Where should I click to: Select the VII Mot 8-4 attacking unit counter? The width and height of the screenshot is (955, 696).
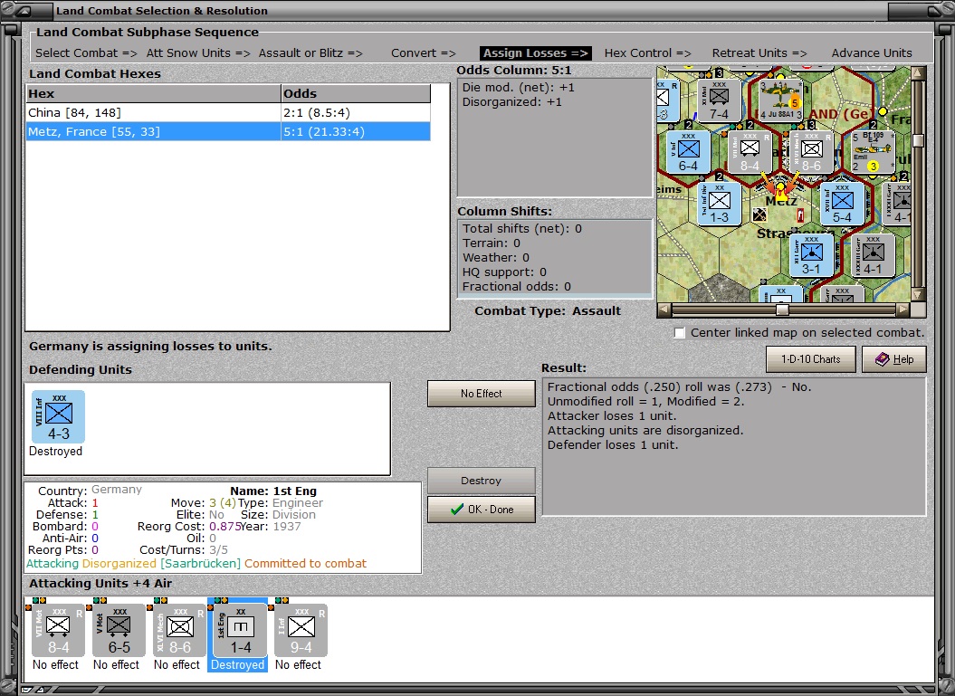click(58, 631)
